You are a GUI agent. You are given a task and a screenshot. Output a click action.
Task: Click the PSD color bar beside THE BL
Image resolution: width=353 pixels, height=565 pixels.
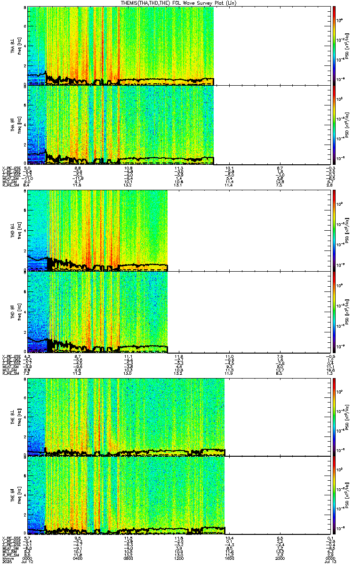(334, 417)
